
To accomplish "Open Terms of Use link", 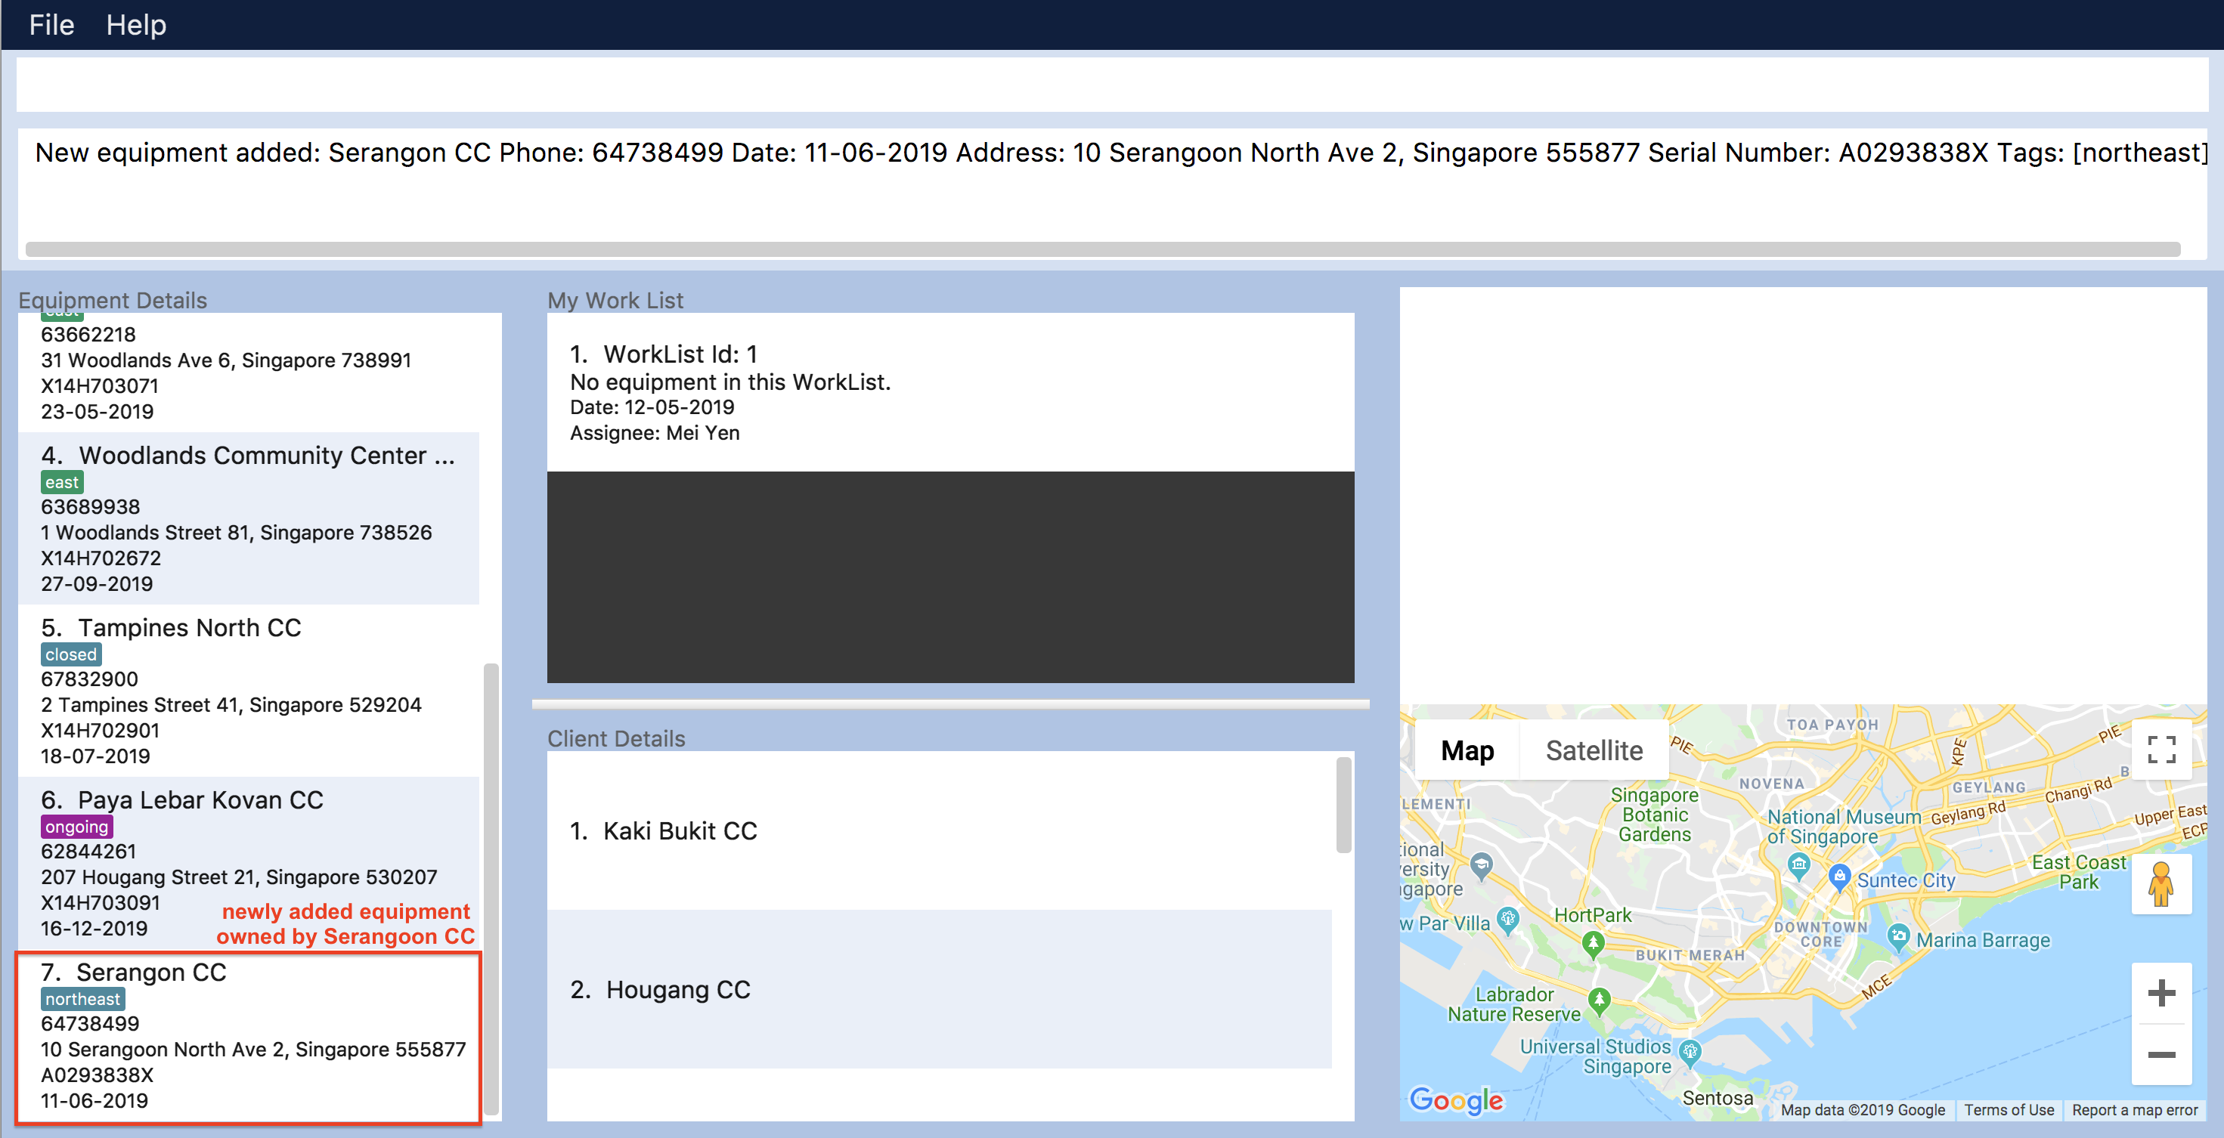I will [2008, 1109].
